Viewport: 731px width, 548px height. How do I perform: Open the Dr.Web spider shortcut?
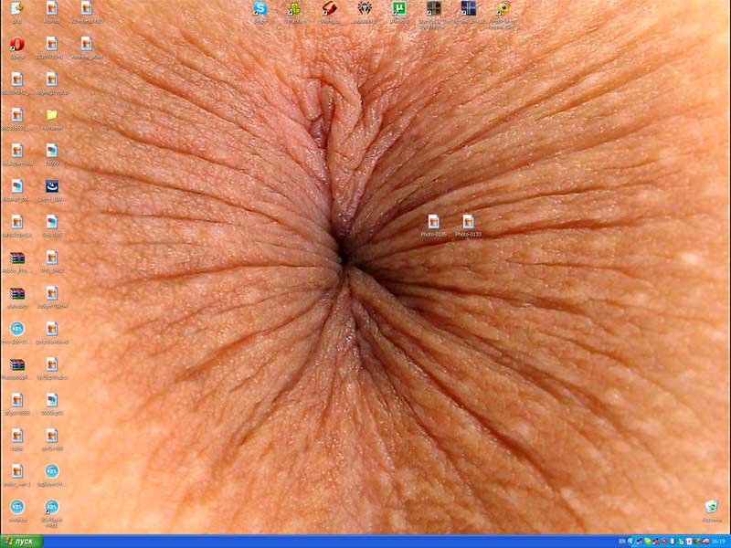pos(364,9)
